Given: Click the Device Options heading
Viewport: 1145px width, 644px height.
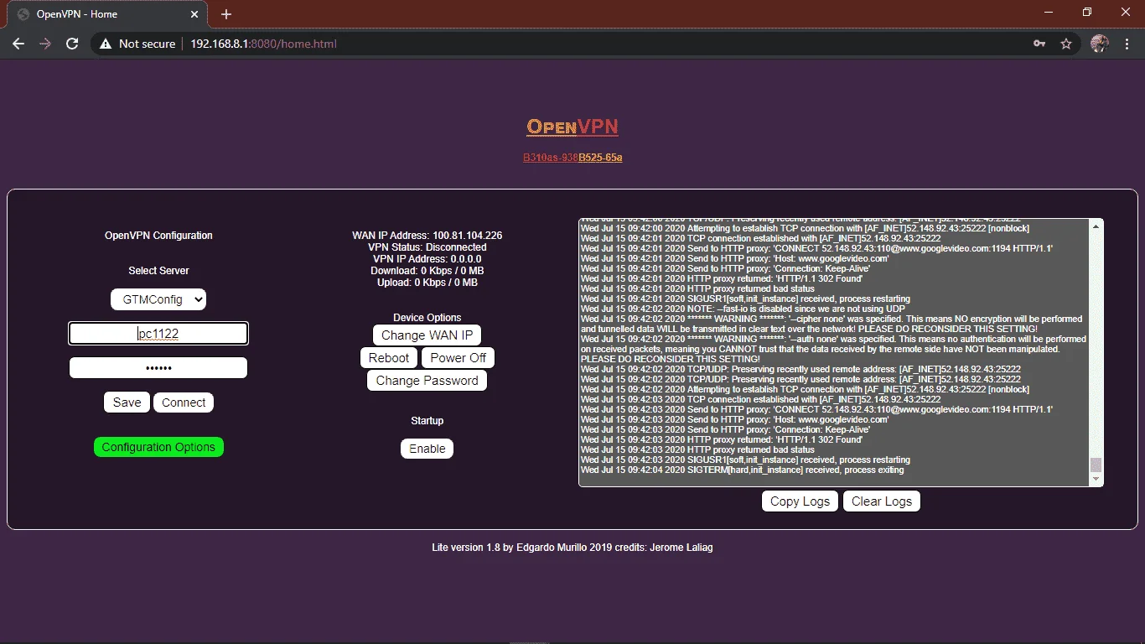Looking at the screenshot, I should pyautogui.click(x=427, y=318).
